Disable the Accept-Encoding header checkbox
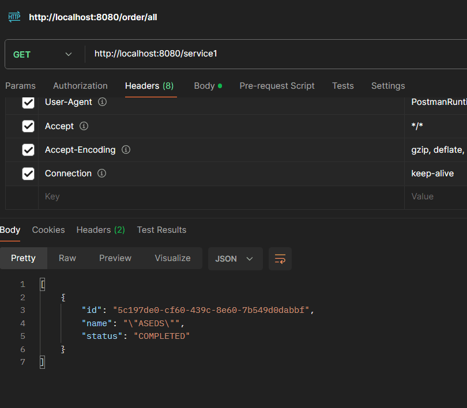 (x=28, y=150)
